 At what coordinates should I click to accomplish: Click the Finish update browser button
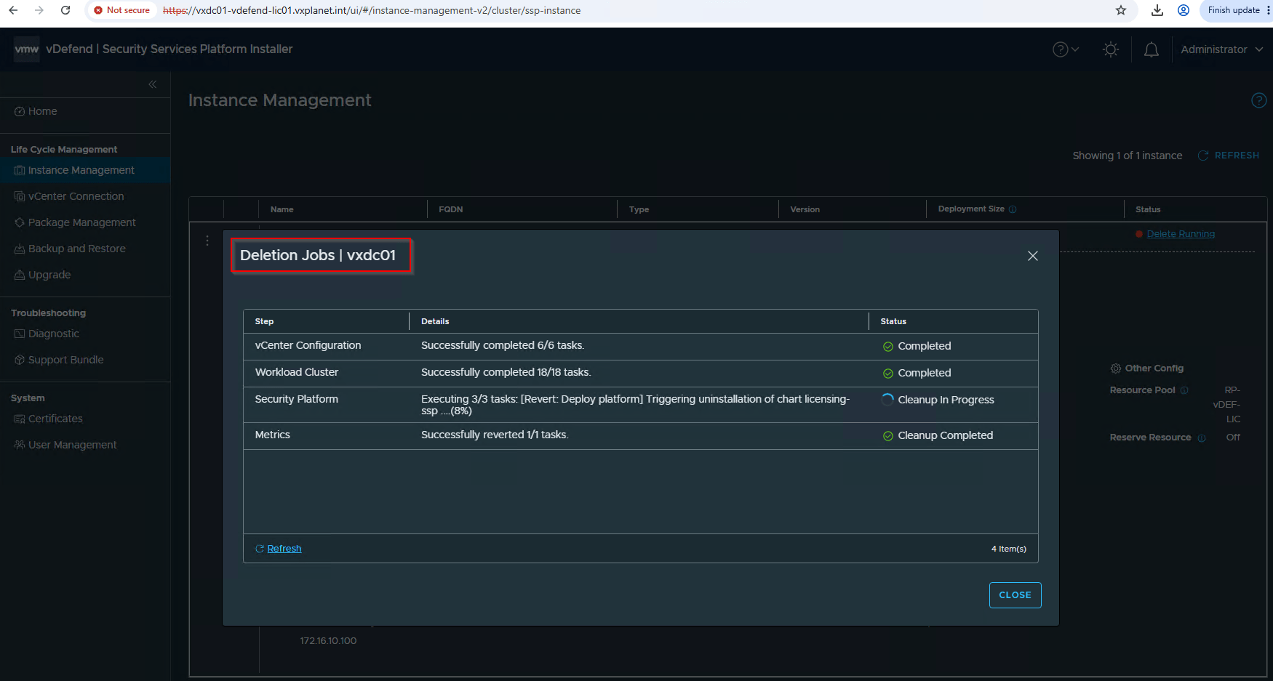click(x=1234, y=10)
